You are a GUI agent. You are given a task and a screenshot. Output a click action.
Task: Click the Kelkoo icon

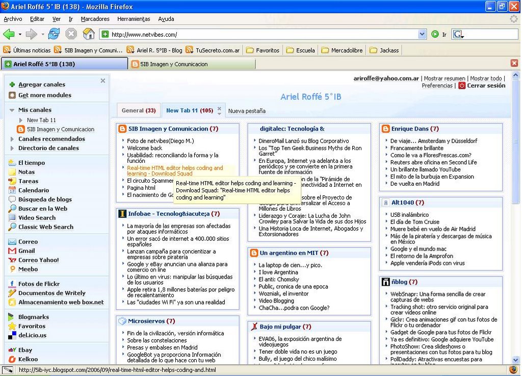12,359
